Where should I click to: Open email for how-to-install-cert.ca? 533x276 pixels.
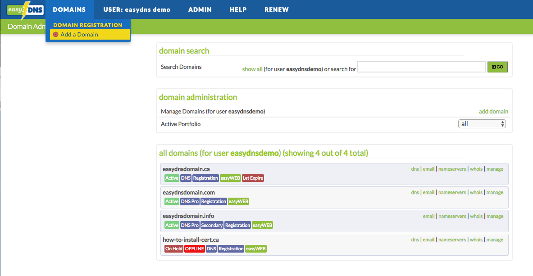pyautogui.click(x=428, y=240)
